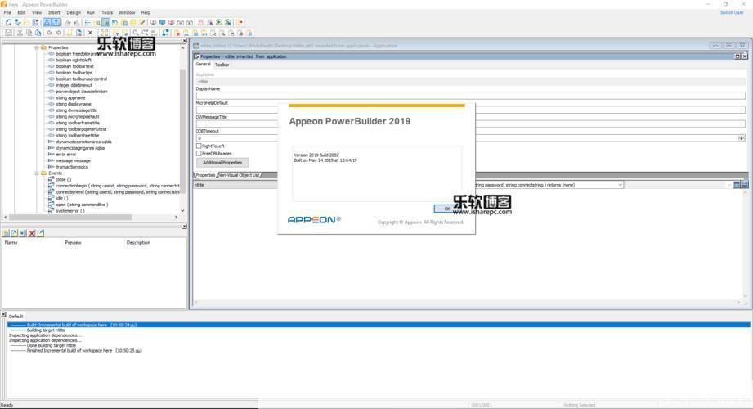Image resolution: width=753 pixels, height=409 pixels.
Task: Click the black X Delete toolbar icon
Action: pos(90,33)
